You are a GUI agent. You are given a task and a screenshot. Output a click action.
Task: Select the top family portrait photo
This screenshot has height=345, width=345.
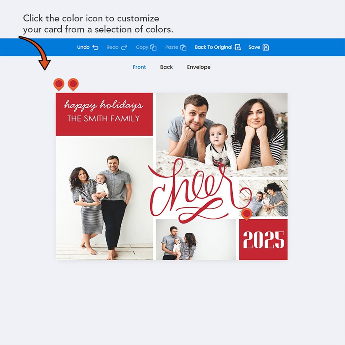click(x=222, y=134)
